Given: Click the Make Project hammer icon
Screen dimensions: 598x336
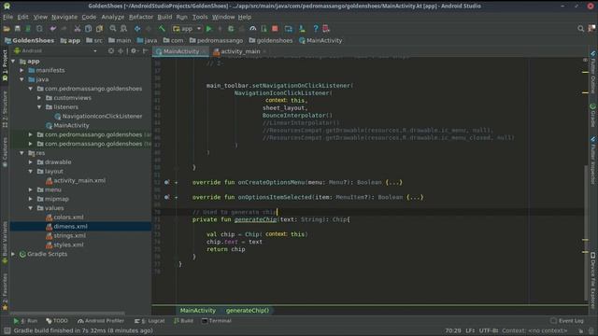Looking at the screenshot, I should pyautogui.click(x=162, y=29).
